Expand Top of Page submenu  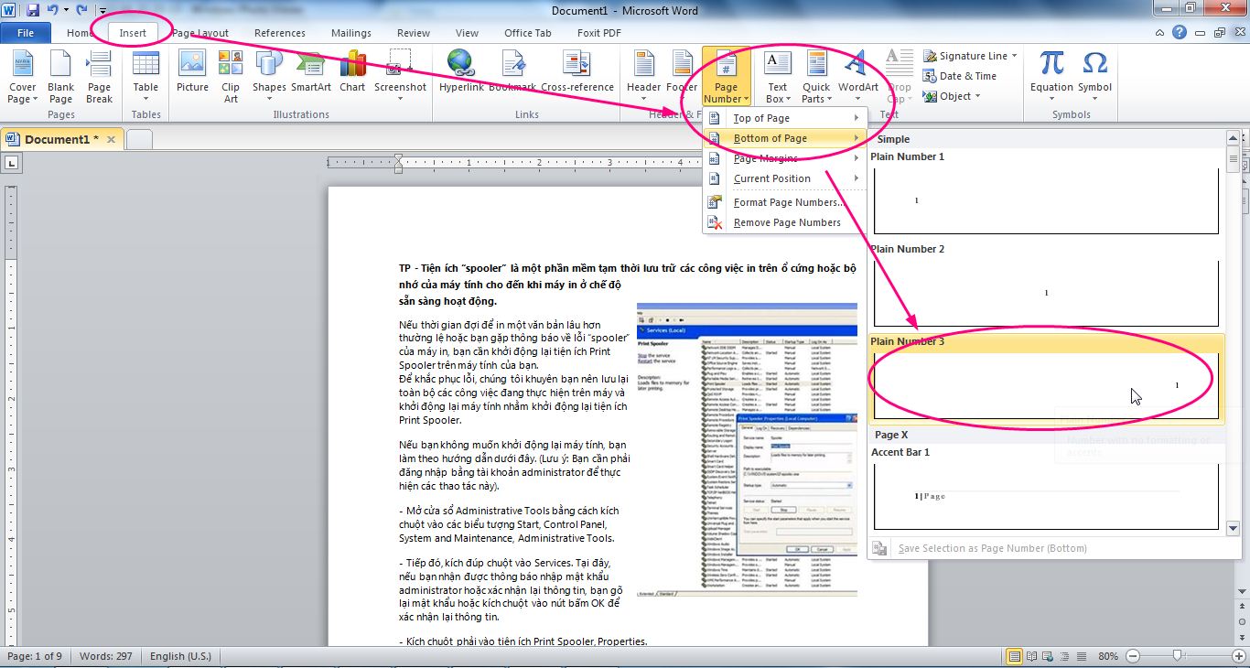(x=785, y=118)
